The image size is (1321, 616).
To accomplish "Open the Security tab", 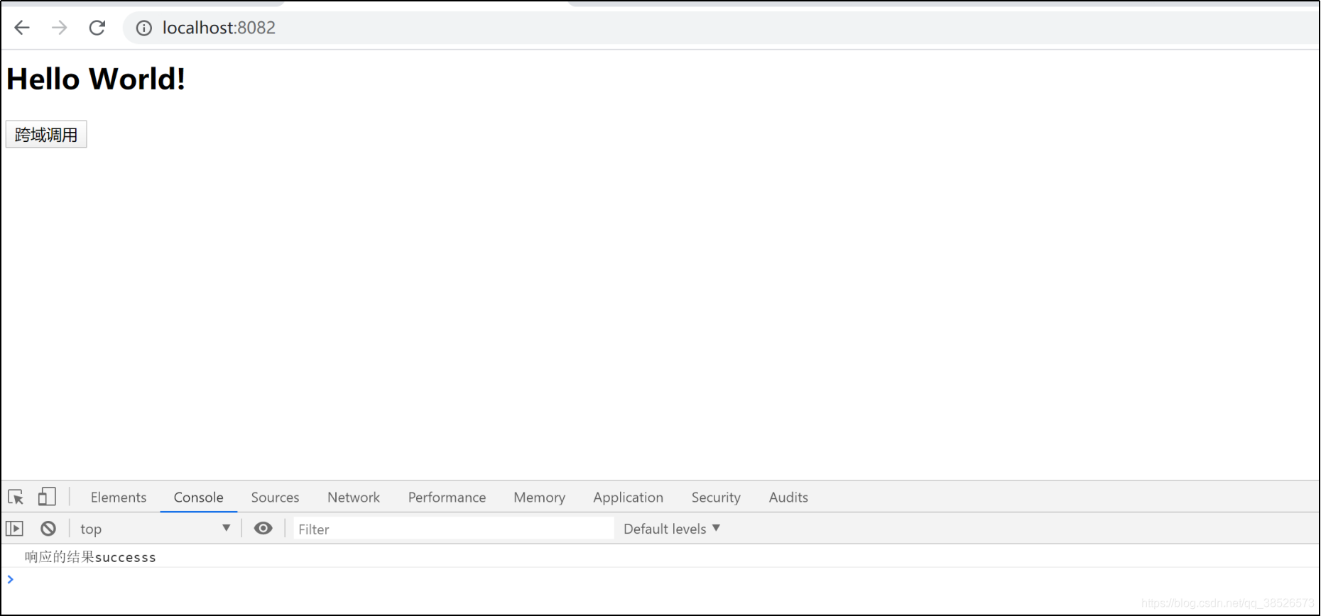I will [x=716, y=497].
